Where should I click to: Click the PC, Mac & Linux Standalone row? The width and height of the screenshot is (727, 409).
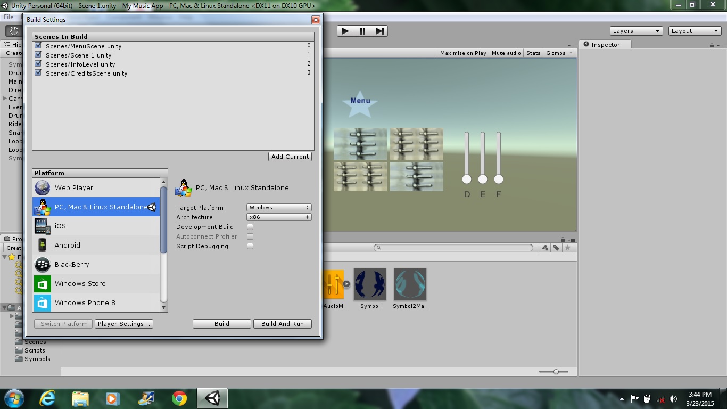point(96,207)
